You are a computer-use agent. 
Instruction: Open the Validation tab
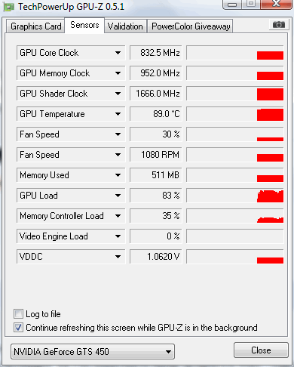[x=125, y=26]
